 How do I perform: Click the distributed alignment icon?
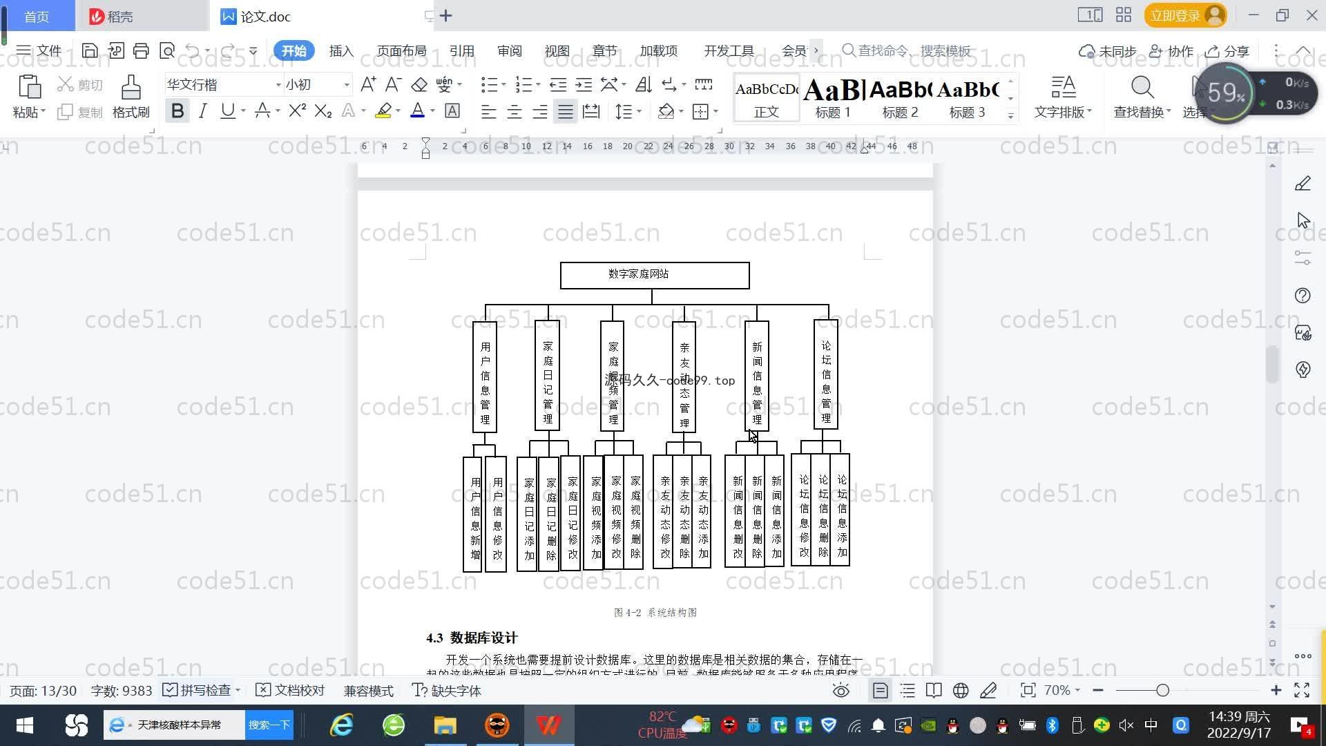[x=591, y=111]
